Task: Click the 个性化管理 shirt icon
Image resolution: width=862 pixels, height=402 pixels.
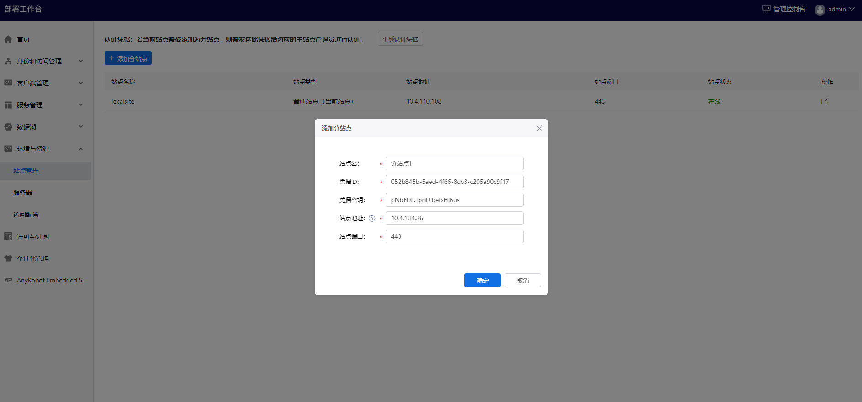Action: point(8,258)
